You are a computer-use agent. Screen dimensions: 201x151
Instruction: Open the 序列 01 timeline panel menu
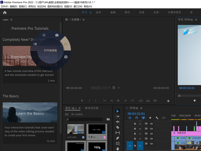point(141,108)
